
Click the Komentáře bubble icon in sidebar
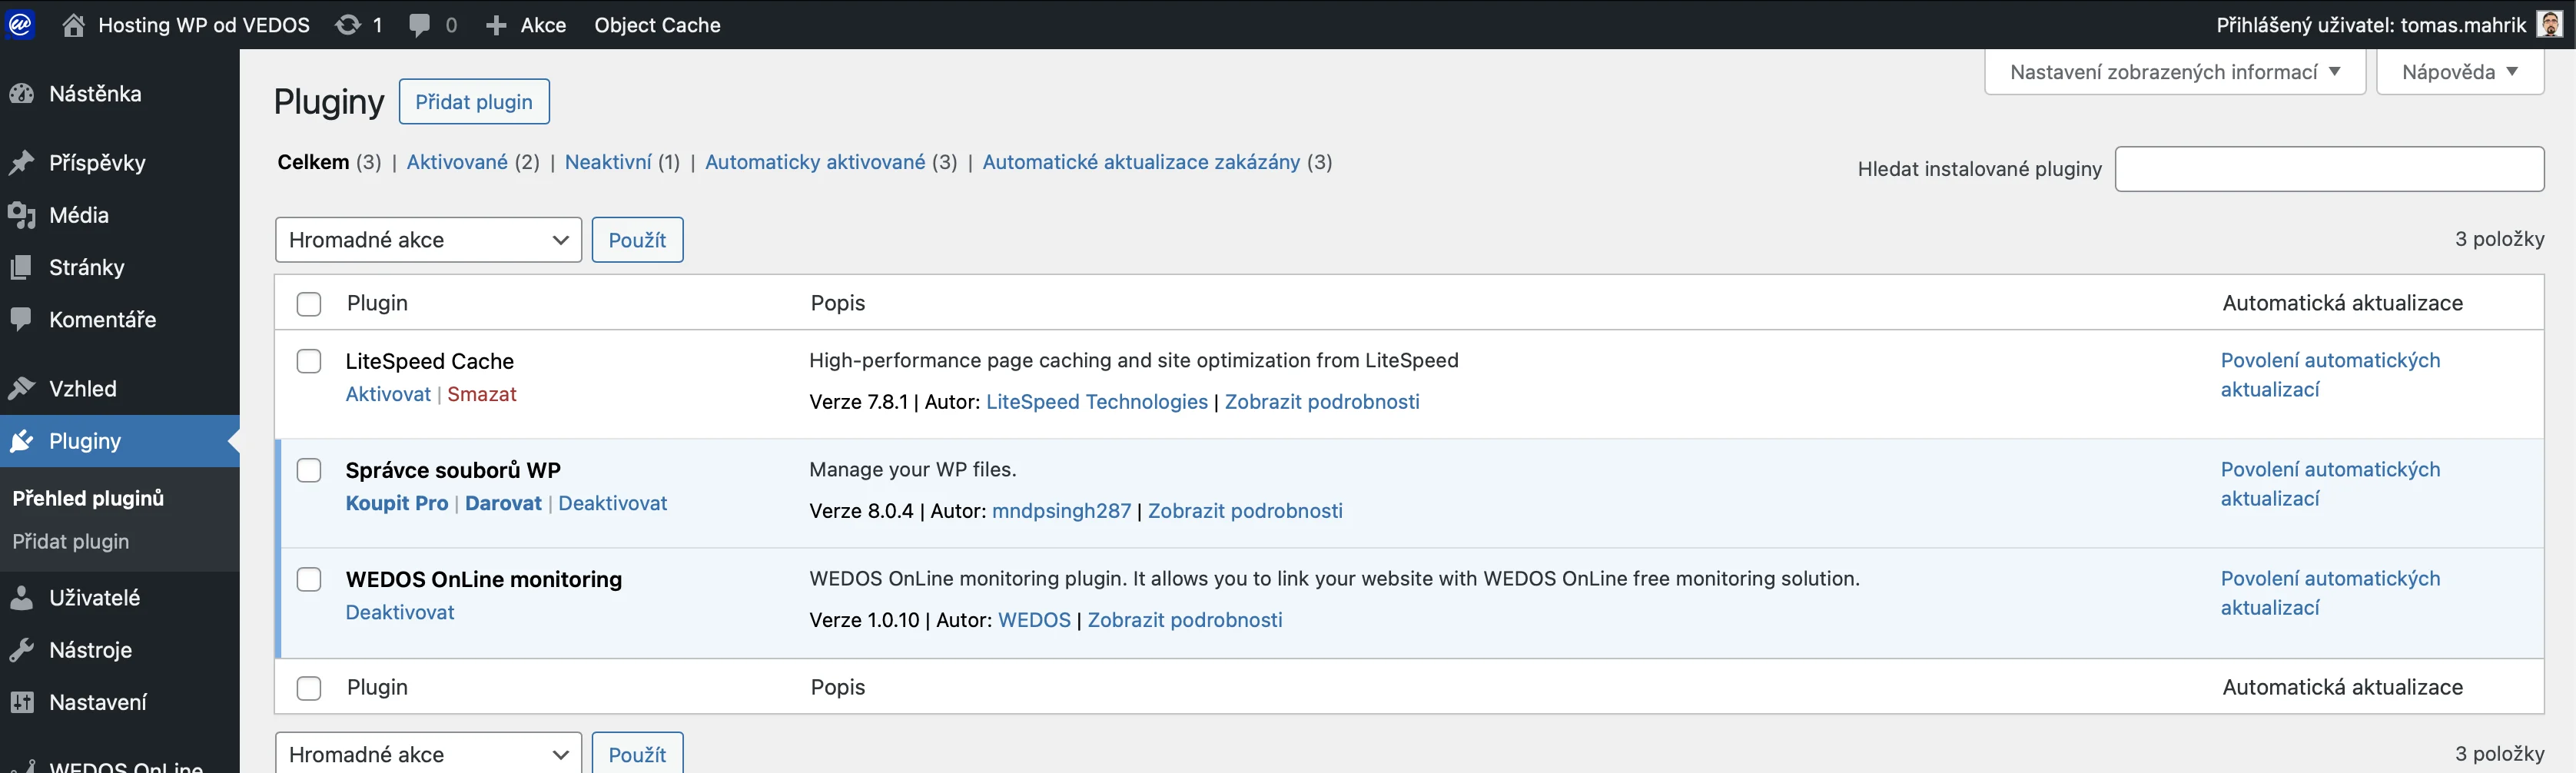point(22,320)
